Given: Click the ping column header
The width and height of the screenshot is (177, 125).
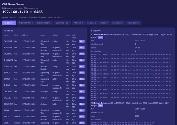Looking at the screenshot, I should pos(68,35).
